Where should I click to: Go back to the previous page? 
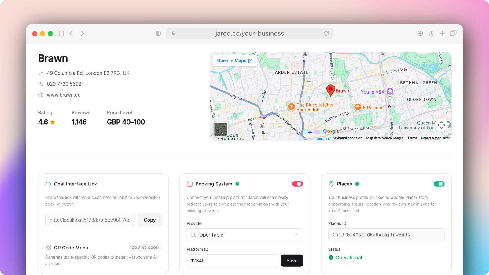pos(71,34)
